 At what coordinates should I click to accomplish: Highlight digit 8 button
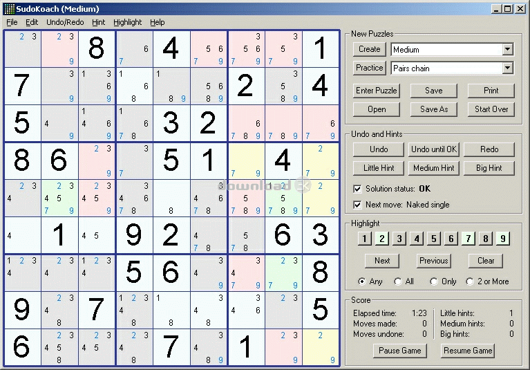pos(485,239)
